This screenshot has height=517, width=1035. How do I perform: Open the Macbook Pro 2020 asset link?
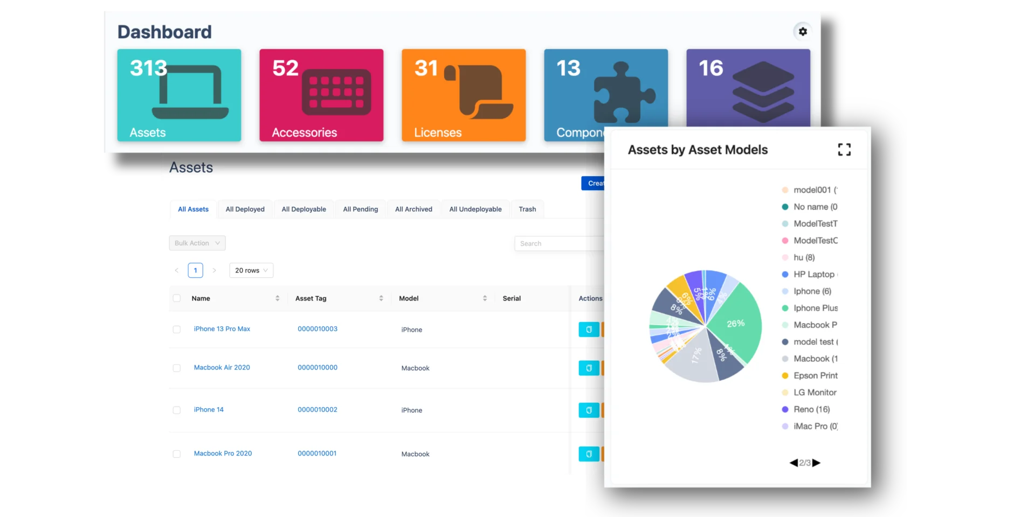223,453
